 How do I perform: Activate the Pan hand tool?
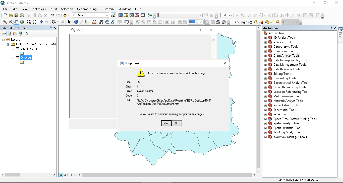pyautogui.click(x=16, y=22)
